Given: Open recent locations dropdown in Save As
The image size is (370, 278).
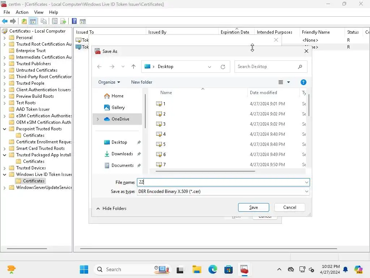Looking at the screenshot, I should [123, 67].
